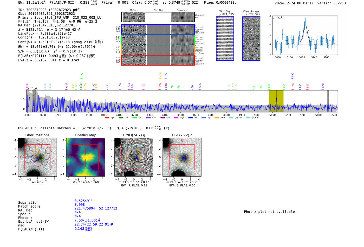Click the yellow highlighted emission line region
Image resolution: width=364 pixels, height=247 pixels.
[276, 101]
